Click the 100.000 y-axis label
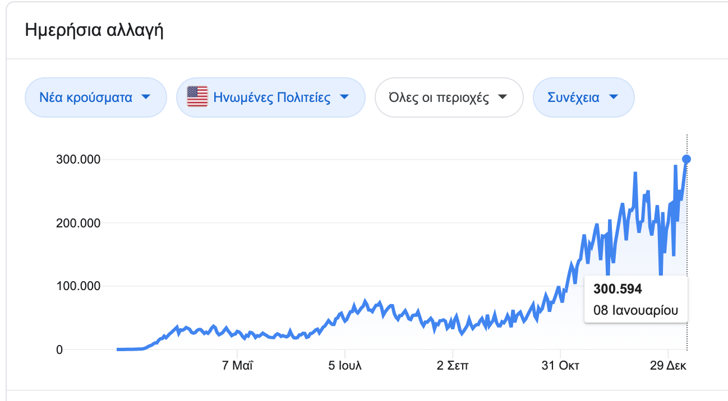 pos(80,286)
